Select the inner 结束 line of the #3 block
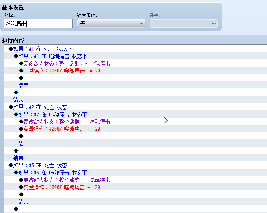Screen dimensions: 267x213 pos(136,202)
